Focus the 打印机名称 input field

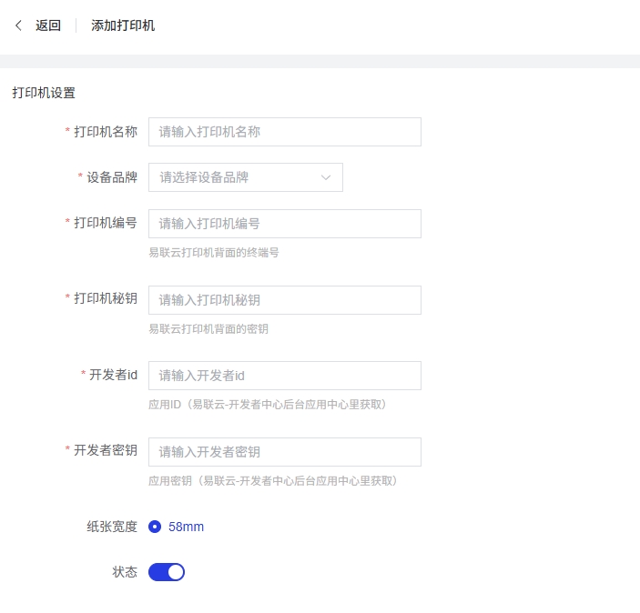tap(284, 132)
